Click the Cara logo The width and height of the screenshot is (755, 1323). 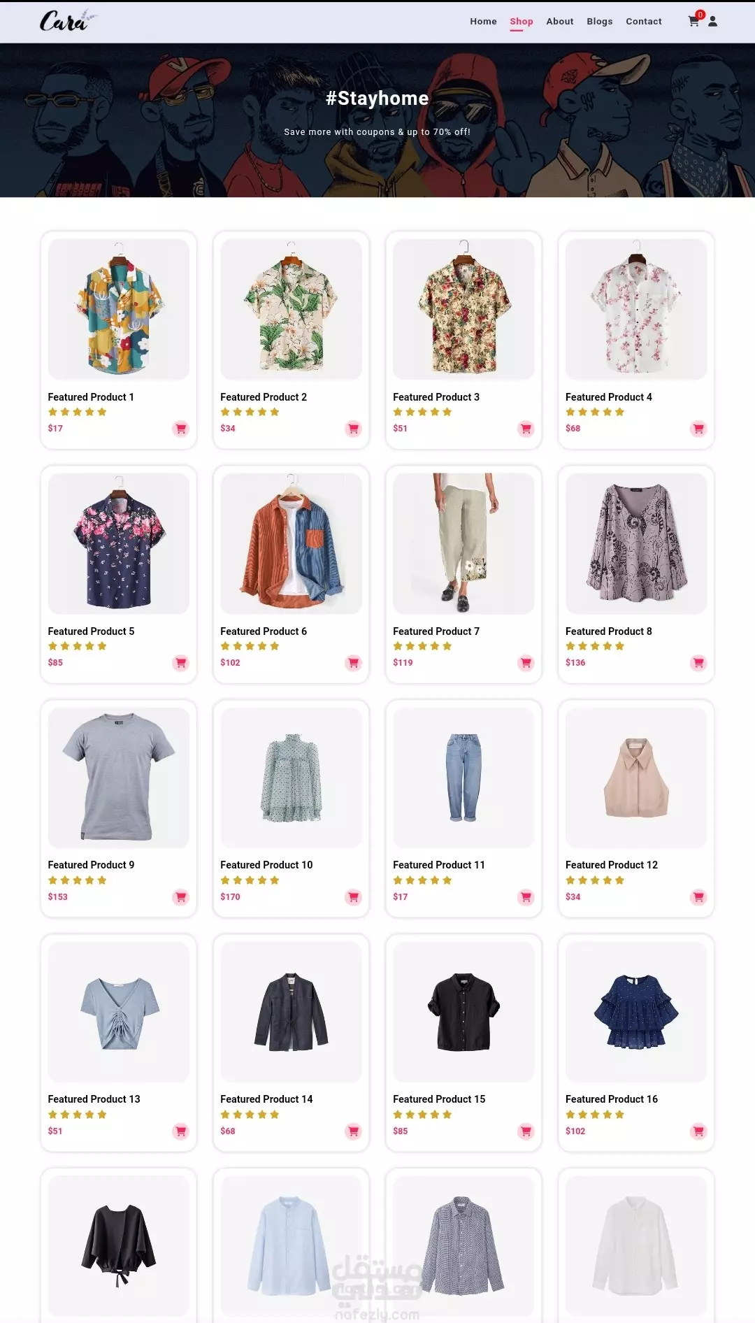coord(66,21)
